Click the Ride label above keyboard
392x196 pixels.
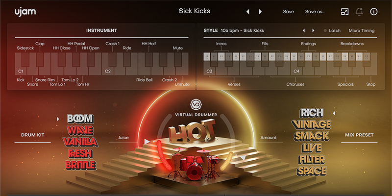coord(127,48)
